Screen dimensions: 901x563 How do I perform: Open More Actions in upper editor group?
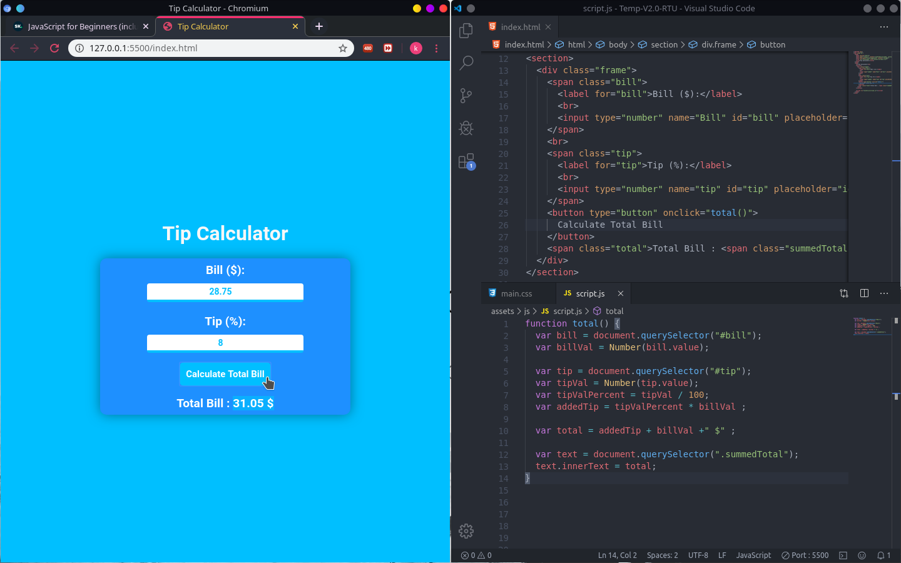[x=884, y=27]
